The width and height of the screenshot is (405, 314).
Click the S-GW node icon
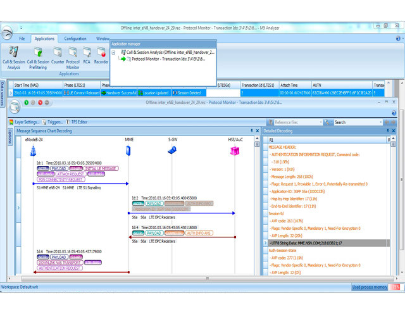pyautogui.click(x=172, y=151)
